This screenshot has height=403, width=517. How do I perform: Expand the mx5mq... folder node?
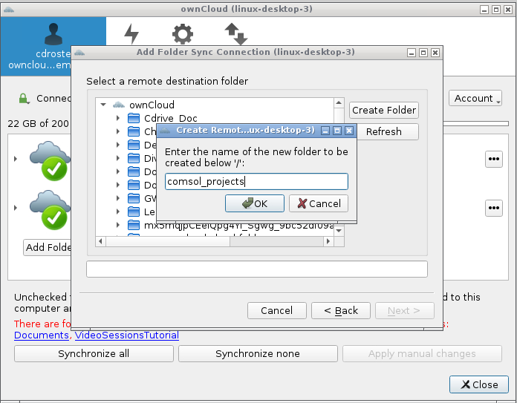pos(118,225)
